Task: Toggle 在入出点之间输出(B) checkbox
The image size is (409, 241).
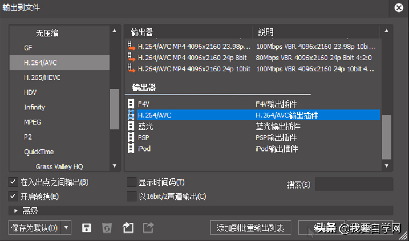Action: 13,182
